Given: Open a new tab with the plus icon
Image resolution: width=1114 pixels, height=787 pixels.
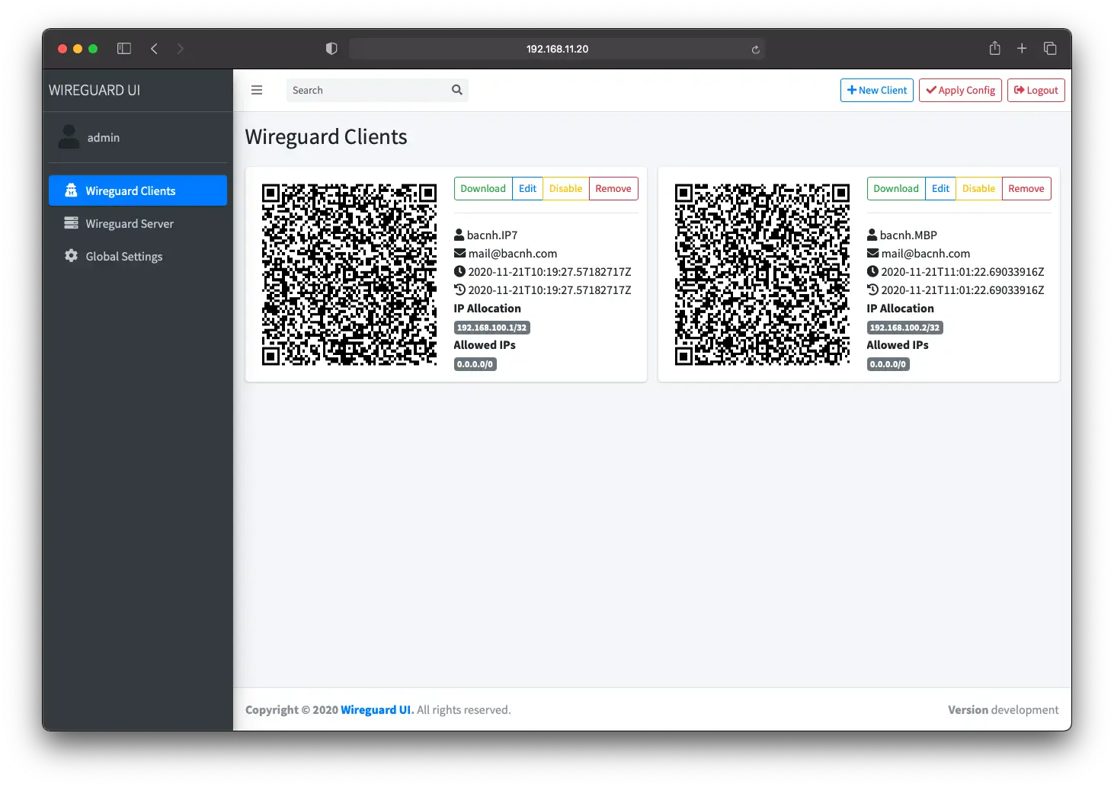Looking at the screenshot, I should tap(1022, 48).
